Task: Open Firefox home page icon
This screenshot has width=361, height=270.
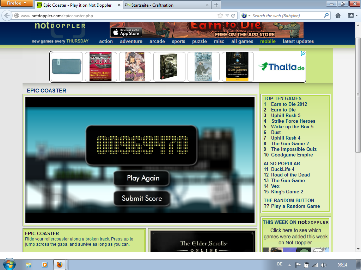Action: 338,15
